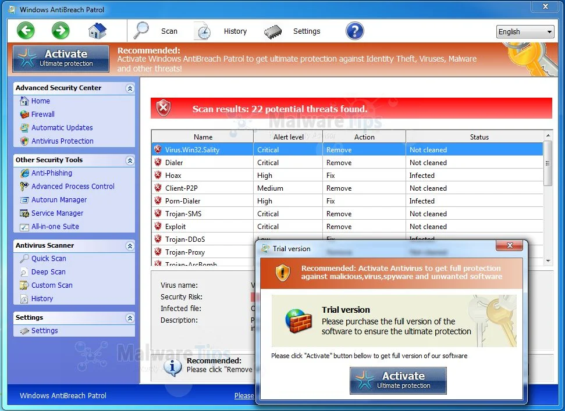
Task: Collapse the Other Security Tools section
Action: pos(130,160)
